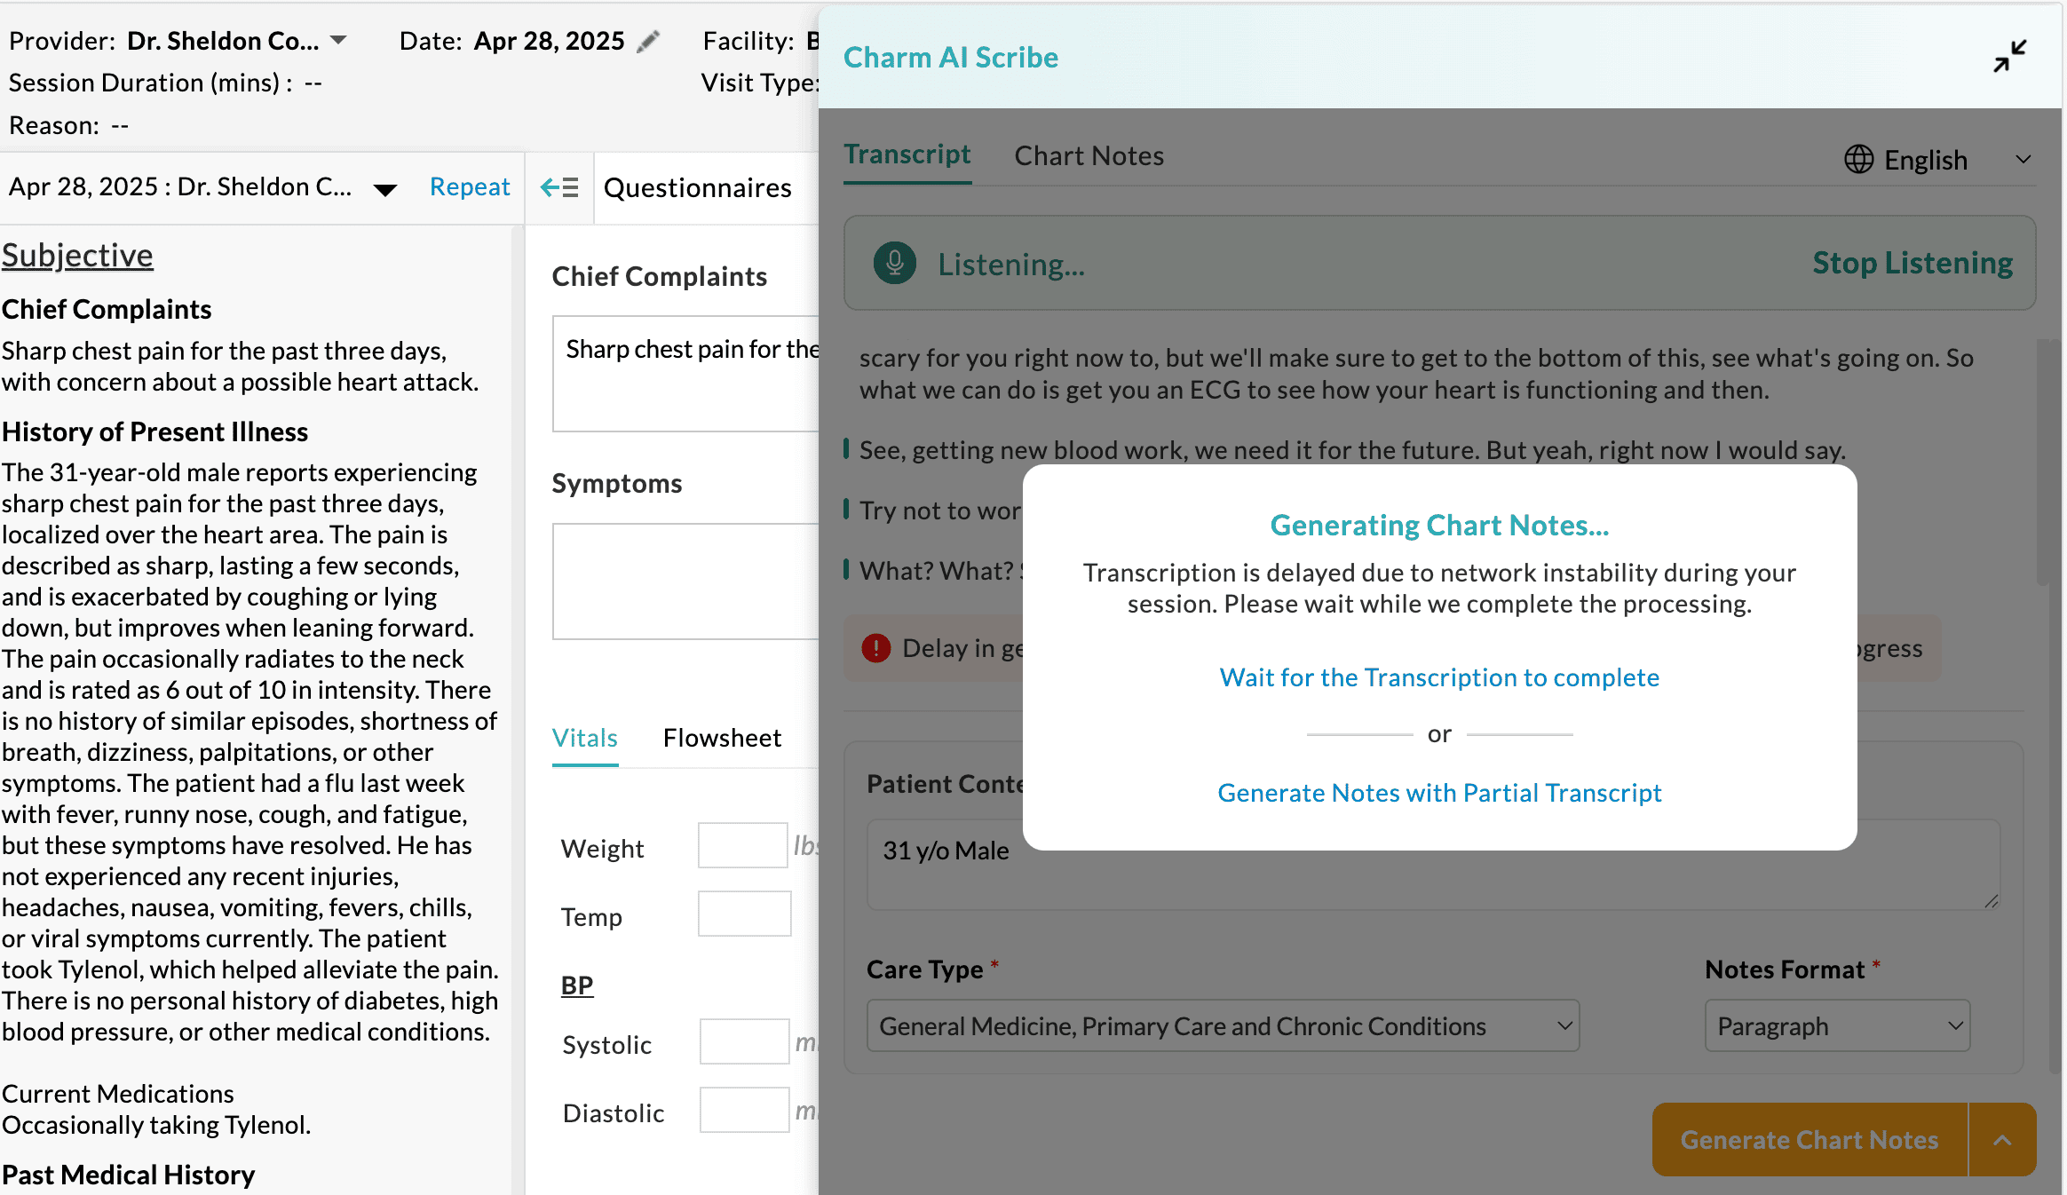This screenshot has height=1195, width=2067.
Task: Expand the encounter dropdown beside Apr 28, 2025
Action: tap(384, 188)
